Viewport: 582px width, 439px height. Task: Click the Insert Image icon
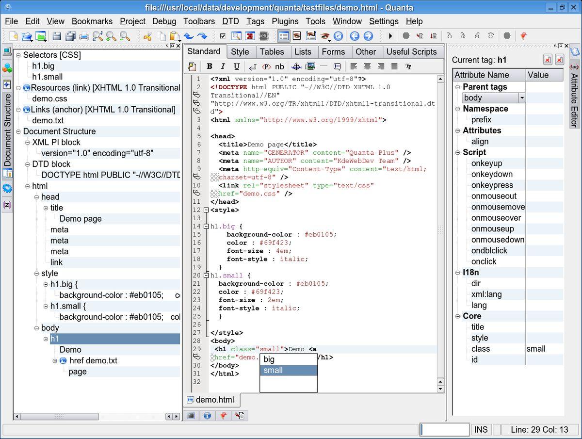[310, 66]
